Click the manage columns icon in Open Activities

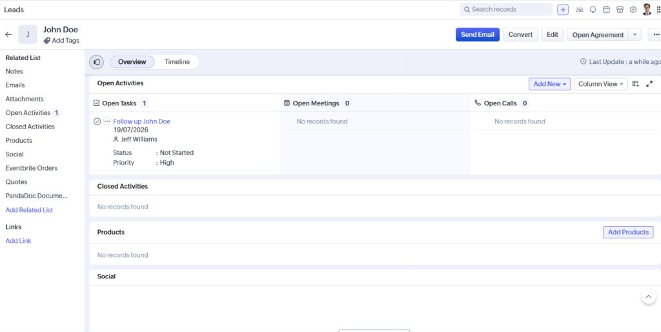(636, 84)
